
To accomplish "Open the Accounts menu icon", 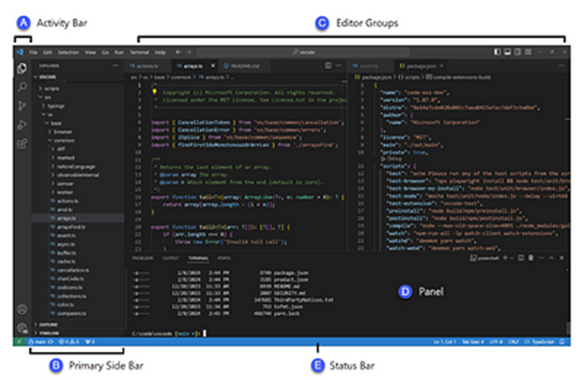I will coord(22,309).
